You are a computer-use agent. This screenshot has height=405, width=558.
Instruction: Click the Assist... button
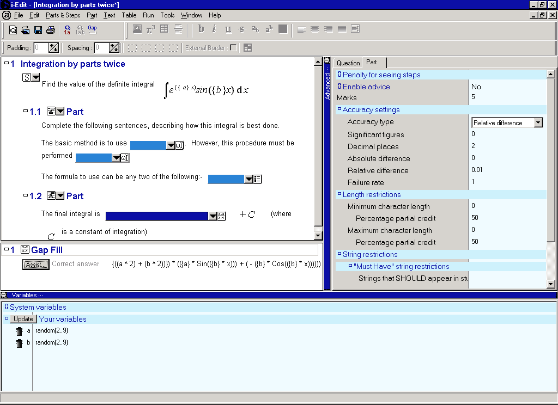pyautogui.click(x=36, y=264)
